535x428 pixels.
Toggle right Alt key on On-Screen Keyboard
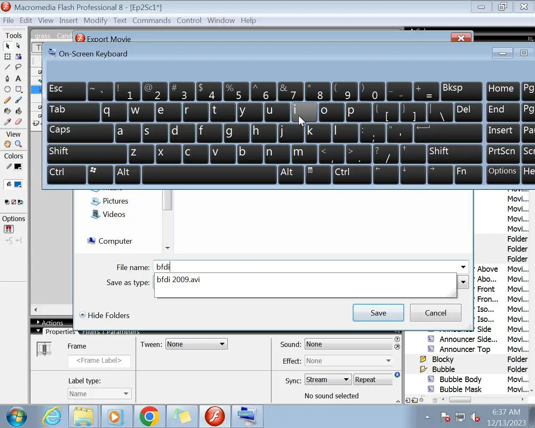(x=291, y=175)
